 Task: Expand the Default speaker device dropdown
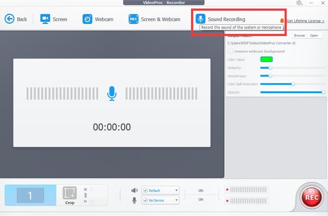tap(177, 190)
